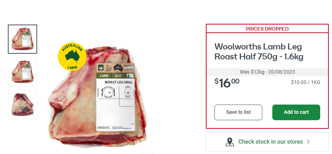The height and width of the screenshot is (154, 332).
Task: Select the first lamb roast thumbnail
Action: pyautogui.click(x=23, y=39)
